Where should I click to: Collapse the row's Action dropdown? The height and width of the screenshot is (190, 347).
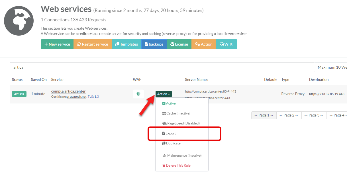tap(164, 94)
